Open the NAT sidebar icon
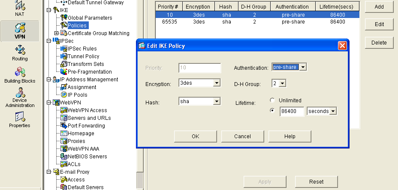The image size is (398, 190). tap(20, 8)
